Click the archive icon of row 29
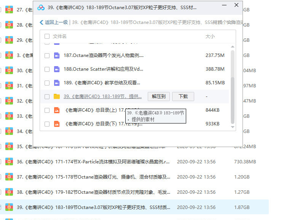The height and width of the screenshot is (220, 297). coord(9,40)
